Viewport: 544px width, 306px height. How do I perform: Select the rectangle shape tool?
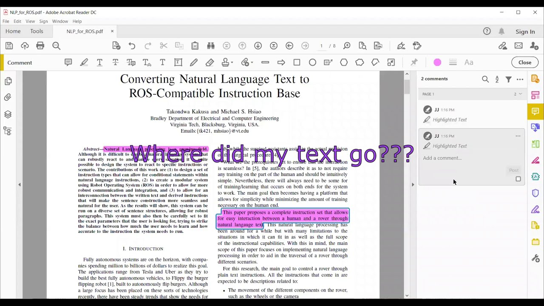pyautogui.click(x=297, y=62)
